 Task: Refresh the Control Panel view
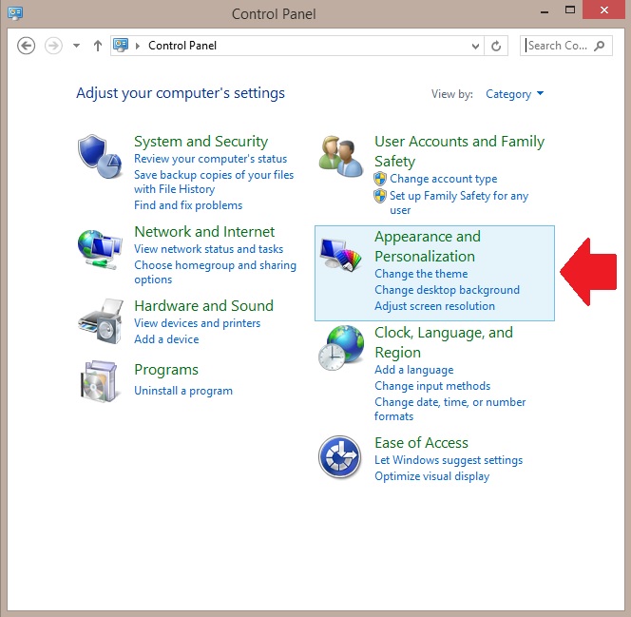coord(496,46)
